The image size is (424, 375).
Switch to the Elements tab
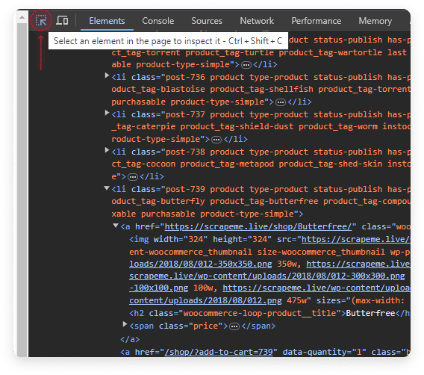(107, 21)
